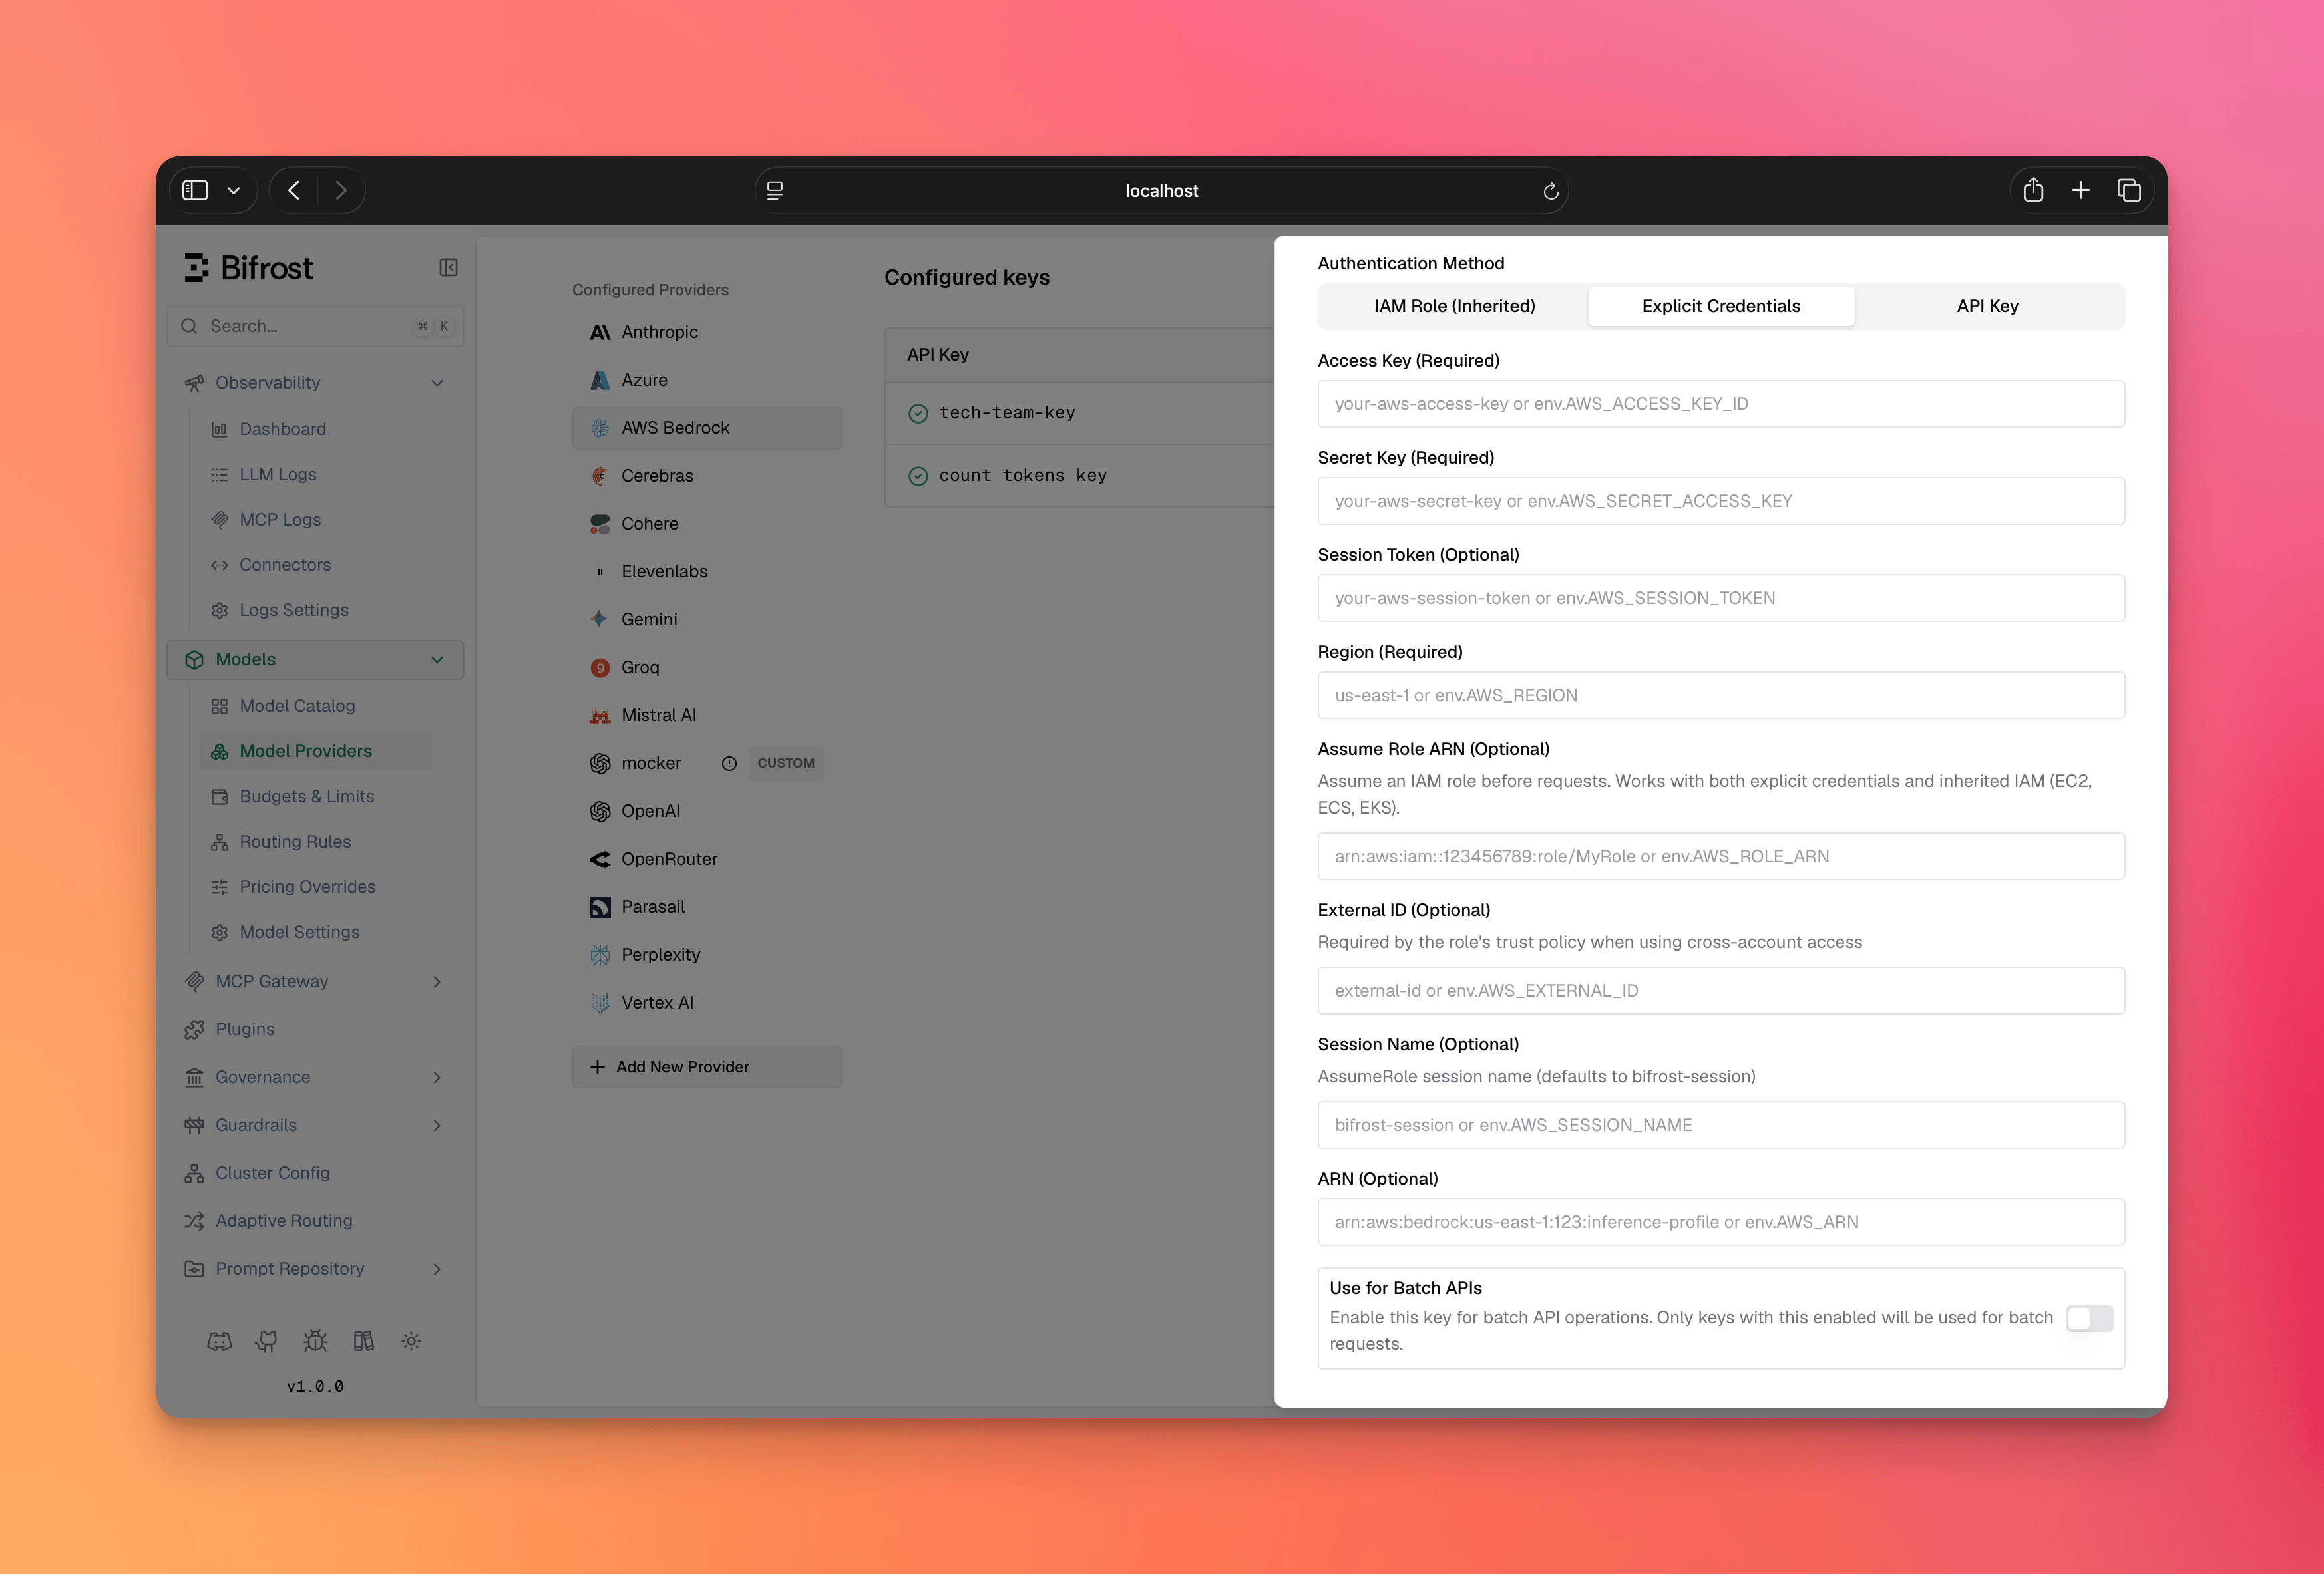Select the OpenRouter provider

click(x=706, y=860)
